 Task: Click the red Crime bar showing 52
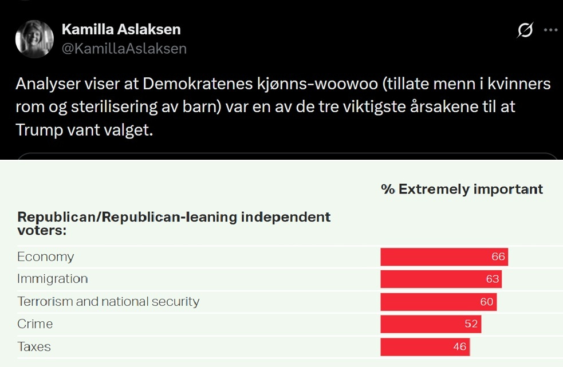pos(431,324)
